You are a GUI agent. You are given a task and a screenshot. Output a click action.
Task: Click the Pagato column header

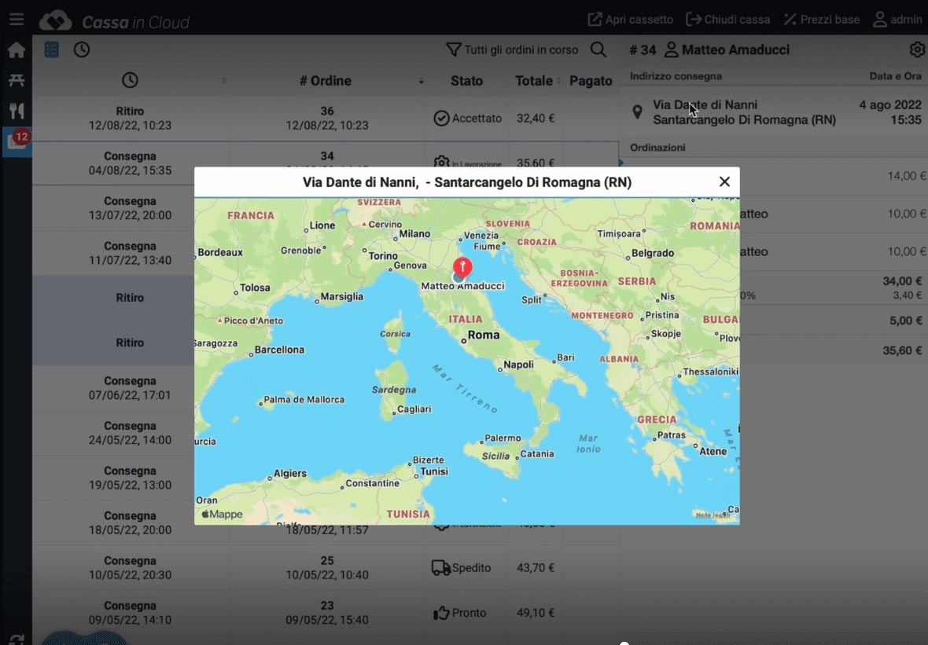(591, 81)
